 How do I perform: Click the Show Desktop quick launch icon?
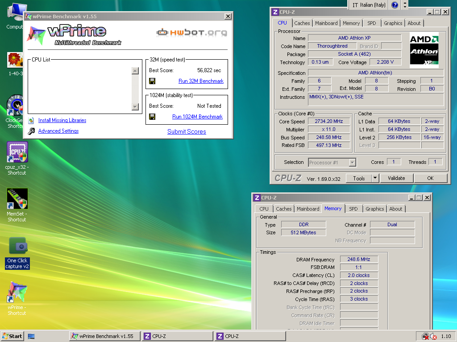point(31,336)
